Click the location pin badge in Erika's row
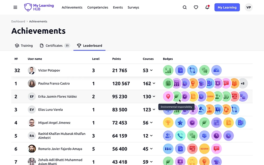Screen dimensions: 264x165 pos(168,96)
